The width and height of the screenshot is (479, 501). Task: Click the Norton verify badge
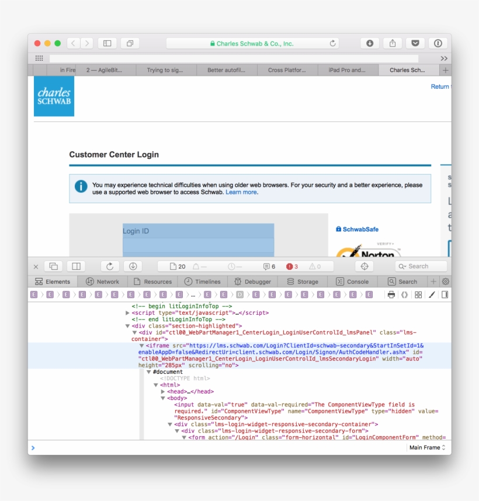[367, 250]
